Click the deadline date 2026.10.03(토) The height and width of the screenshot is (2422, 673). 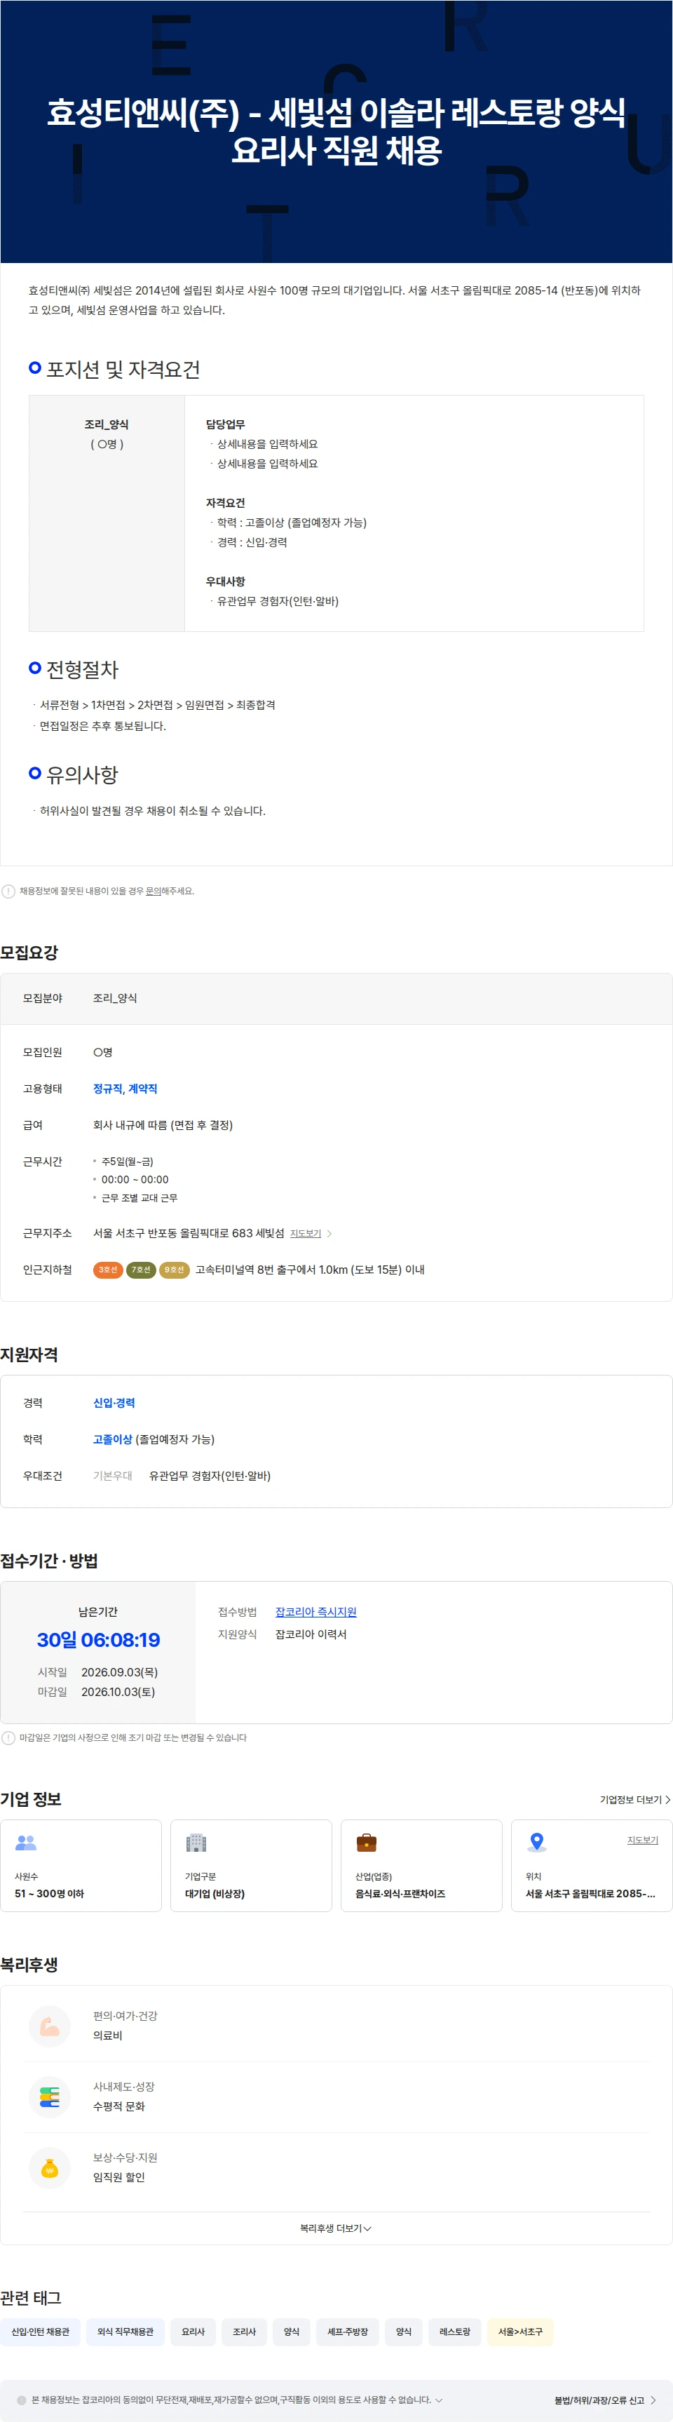pos(118,1691)
